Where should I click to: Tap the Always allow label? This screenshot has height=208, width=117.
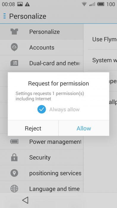64,109
